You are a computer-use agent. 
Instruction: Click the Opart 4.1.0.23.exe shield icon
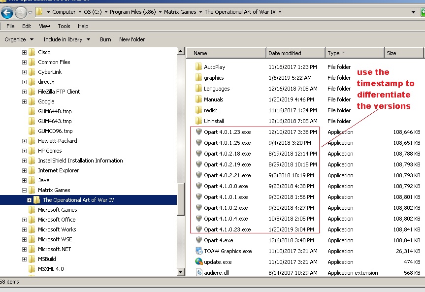tap(199, 229)
